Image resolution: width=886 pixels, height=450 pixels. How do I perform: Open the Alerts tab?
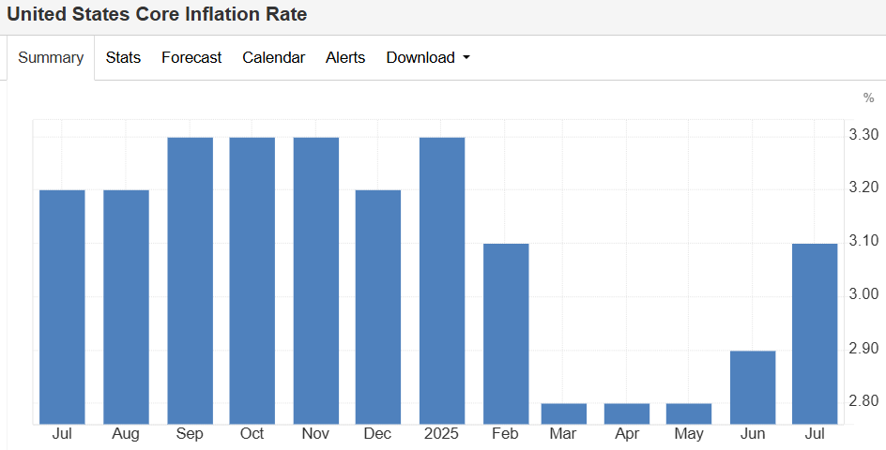point(345,58)
